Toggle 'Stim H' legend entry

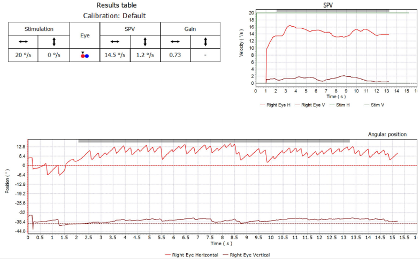tap(339, 105)
